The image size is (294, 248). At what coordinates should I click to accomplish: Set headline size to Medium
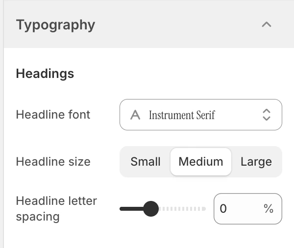201,162
